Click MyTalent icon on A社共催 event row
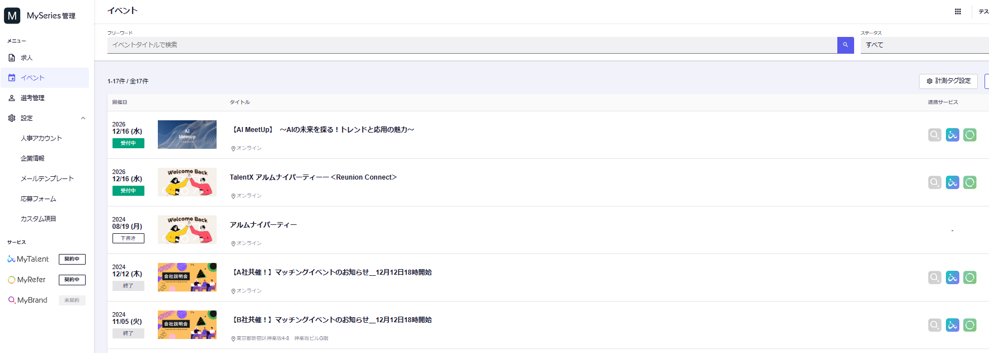989x353 pixels. pos(952,277)
